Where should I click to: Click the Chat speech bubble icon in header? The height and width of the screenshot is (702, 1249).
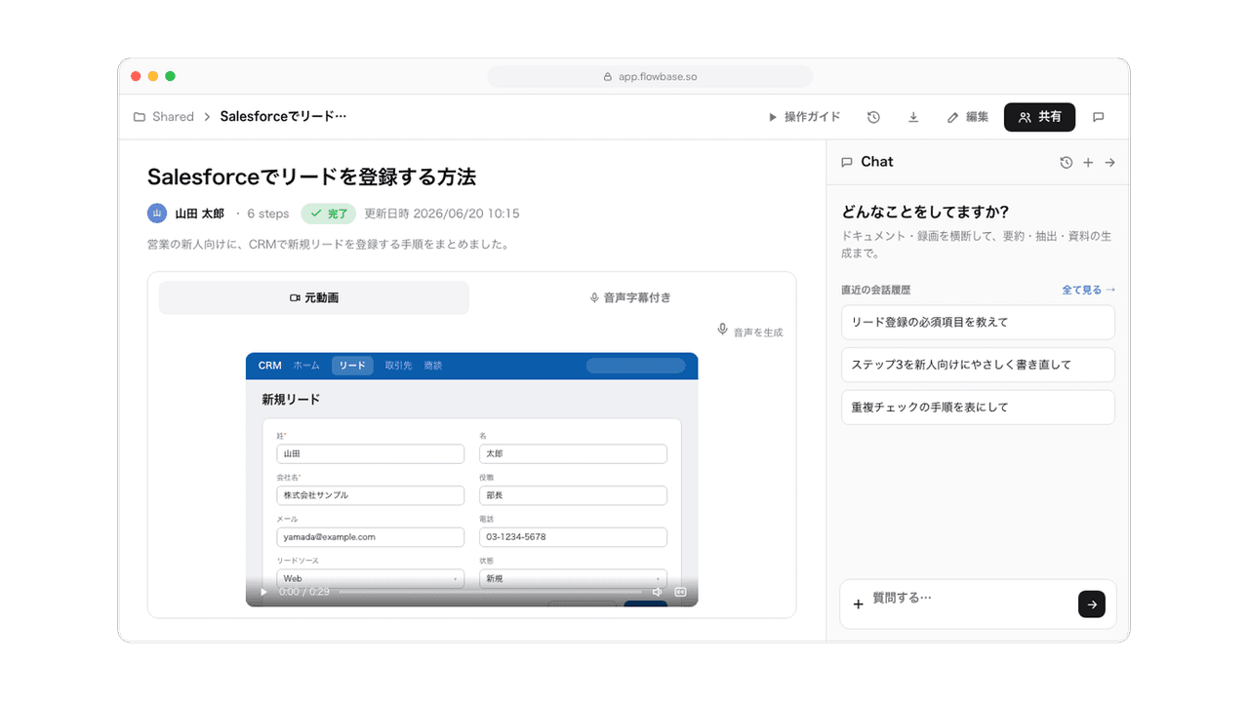846,163
